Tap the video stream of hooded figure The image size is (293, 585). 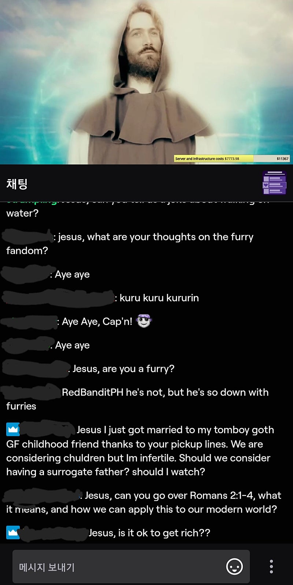tap(146, 82)
